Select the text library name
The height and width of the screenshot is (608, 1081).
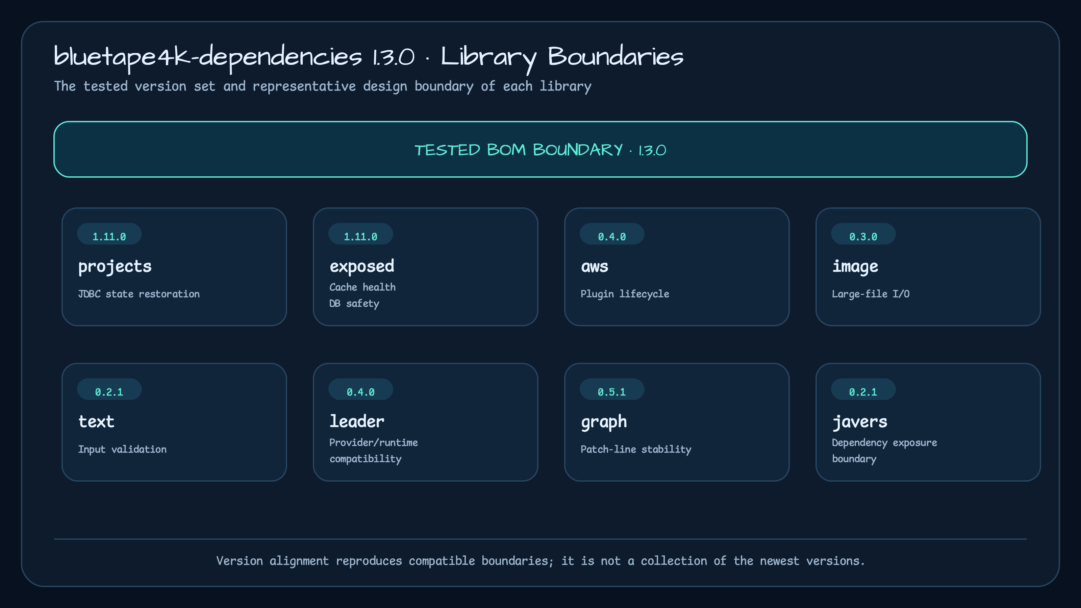96,422
